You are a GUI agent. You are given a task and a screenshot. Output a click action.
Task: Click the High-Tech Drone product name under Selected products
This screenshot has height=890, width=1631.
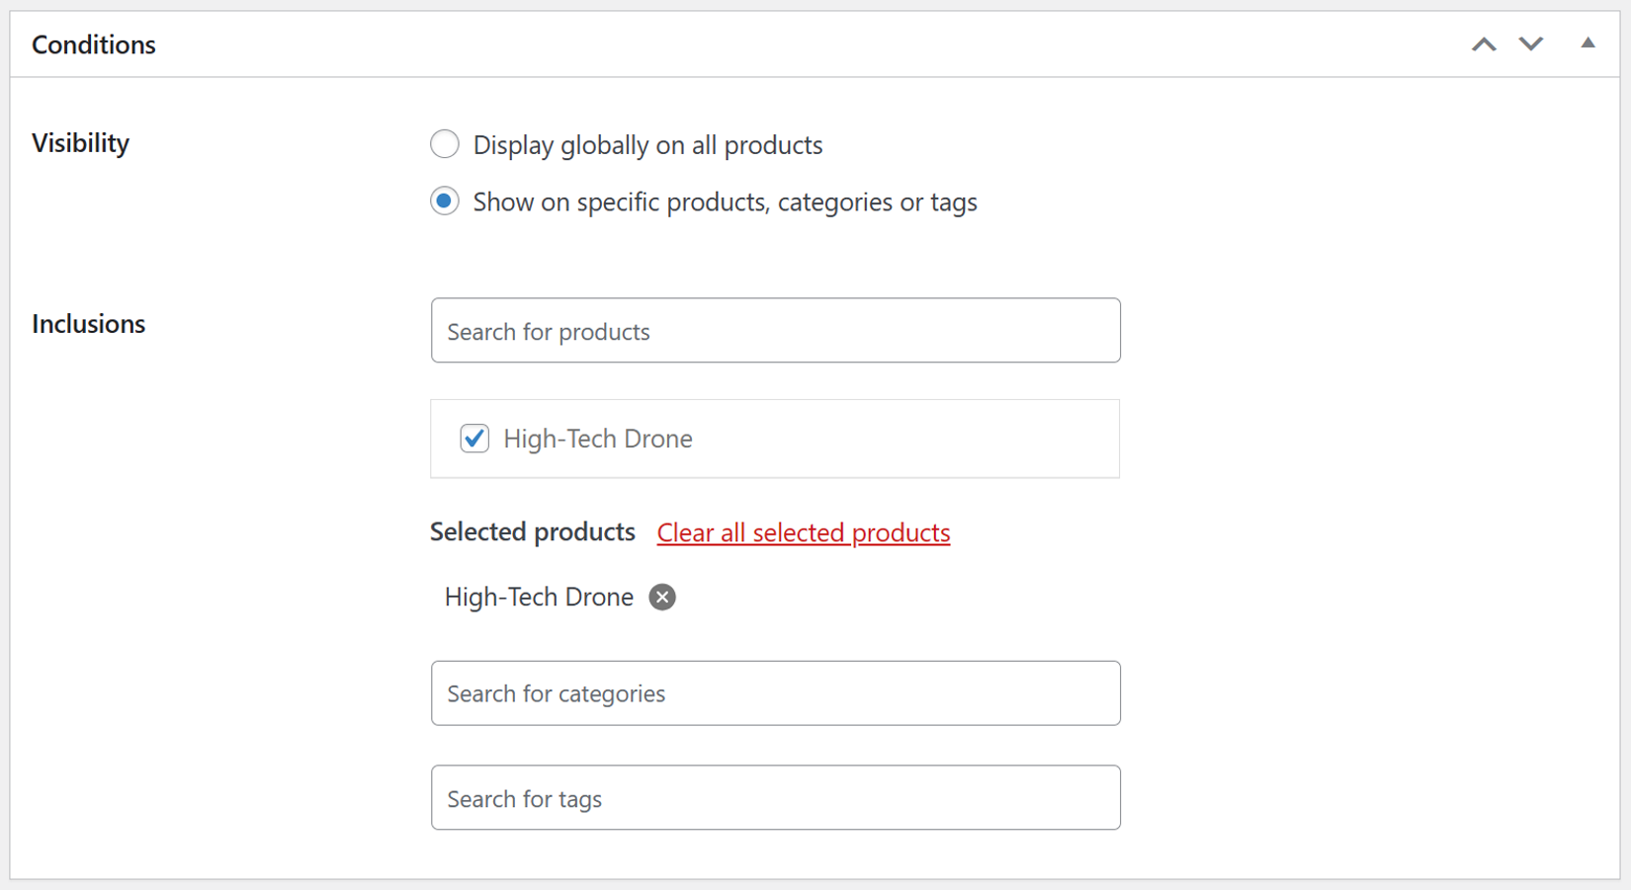click(539, 597)
